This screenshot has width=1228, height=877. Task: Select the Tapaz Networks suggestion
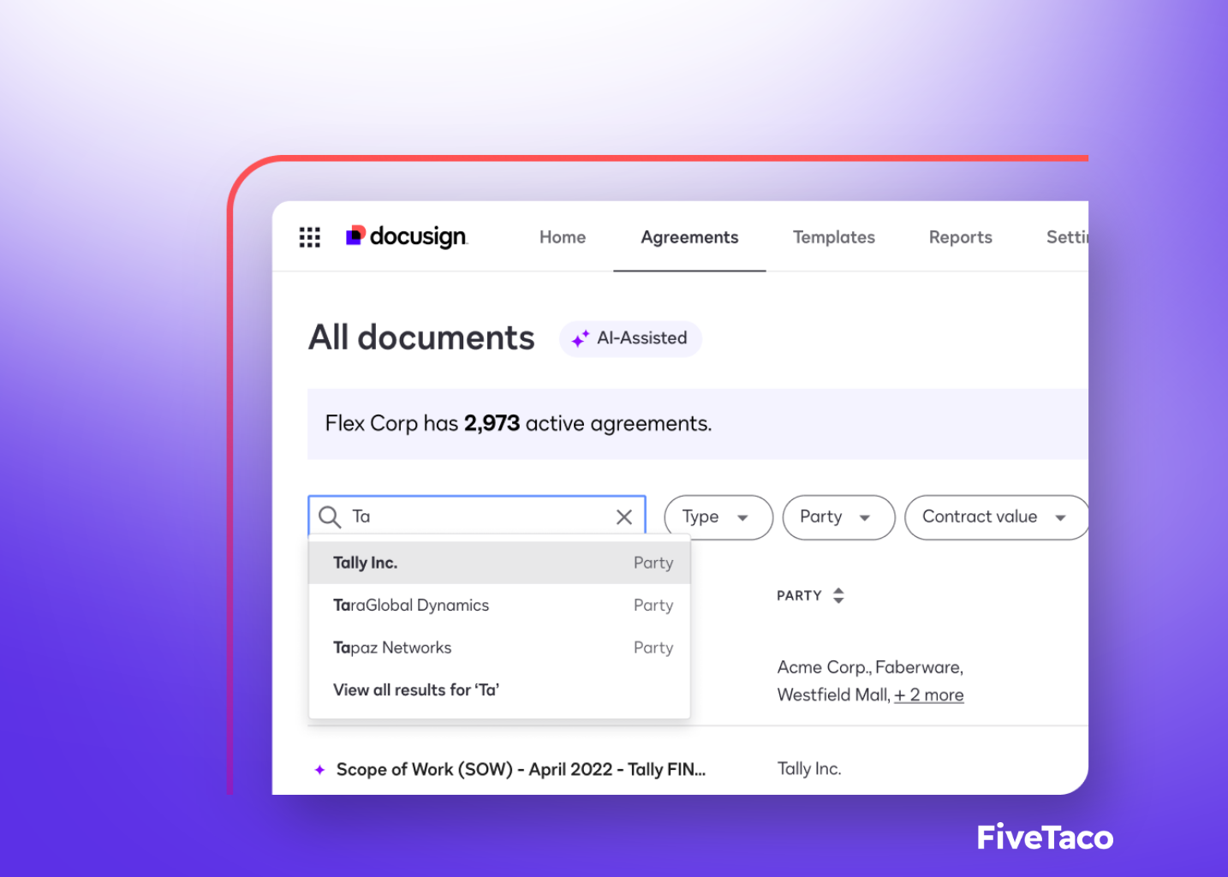[x=499, y=647]
